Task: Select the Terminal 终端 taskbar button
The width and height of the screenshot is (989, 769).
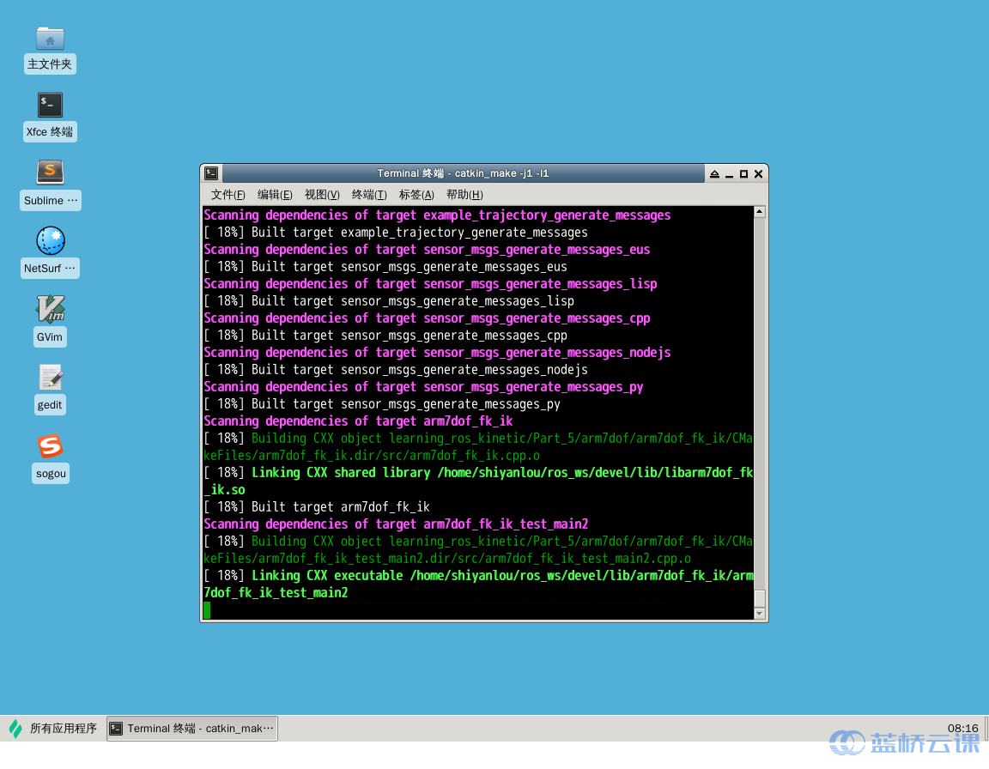Action: click(x=192, y=729)
